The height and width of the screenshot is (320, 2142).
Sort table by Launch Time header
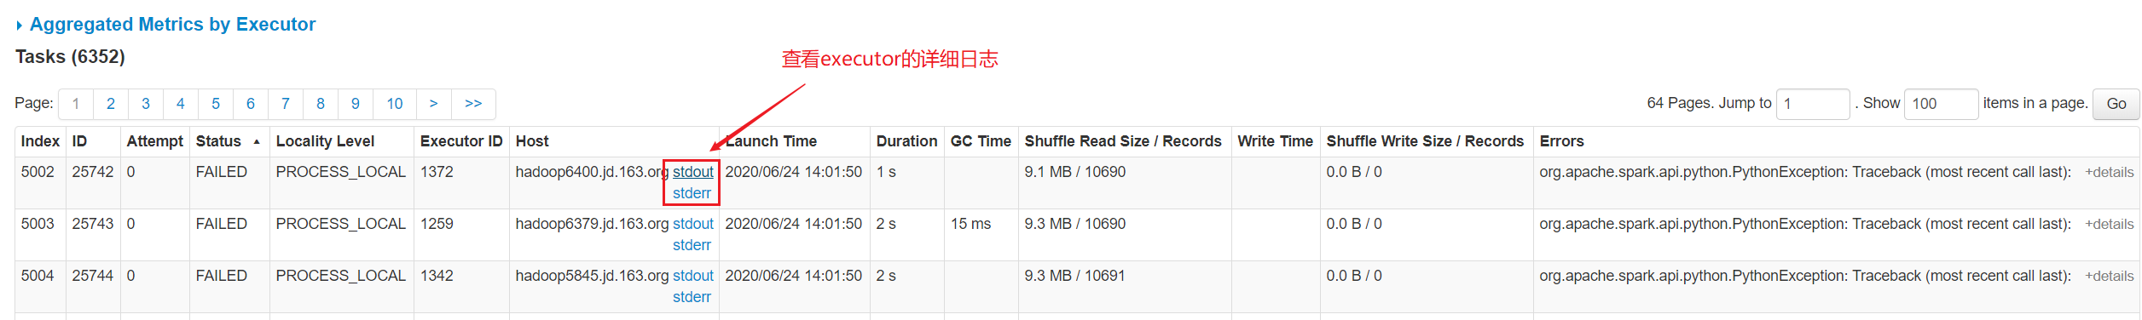click(x=771, y=141)
